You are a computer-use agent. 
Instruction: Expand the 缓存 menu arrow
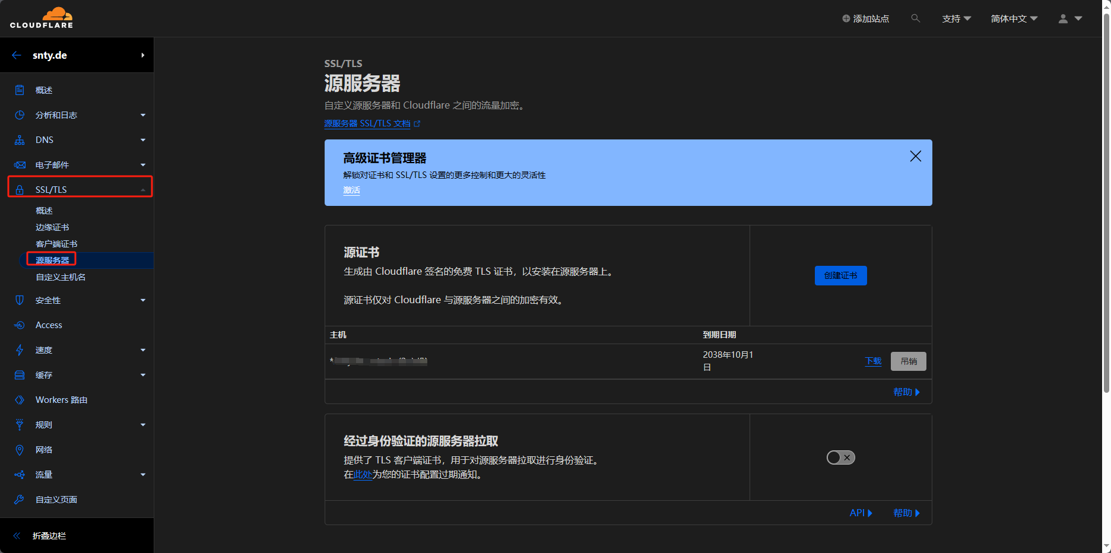point(143,375)
